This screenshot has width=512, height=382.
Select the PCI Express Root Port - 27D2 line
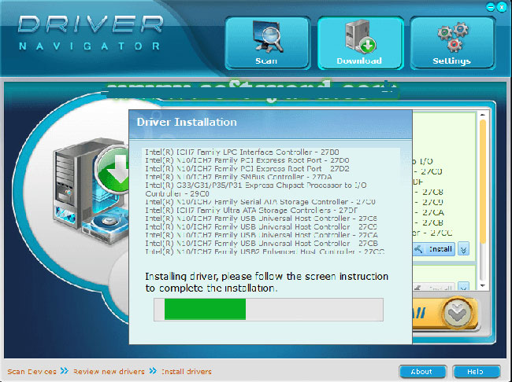point(247,169)
